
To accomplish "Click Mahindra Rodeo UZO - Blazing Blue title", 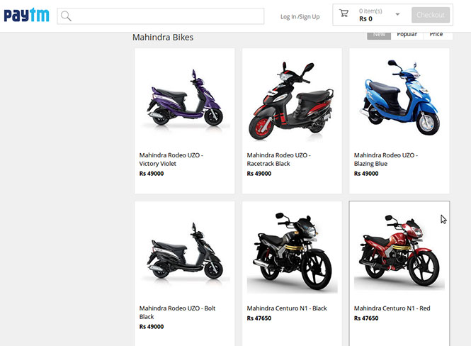I will [386, 160].
